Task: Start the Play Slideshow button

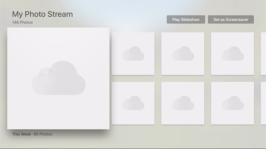Action: point(186,19)
